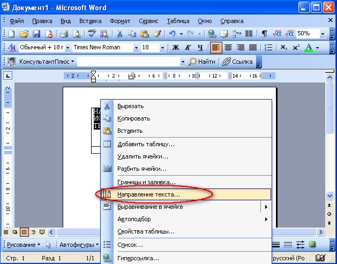
Task: Toggle underline (Ч) formatting
Action: point(200,47)
